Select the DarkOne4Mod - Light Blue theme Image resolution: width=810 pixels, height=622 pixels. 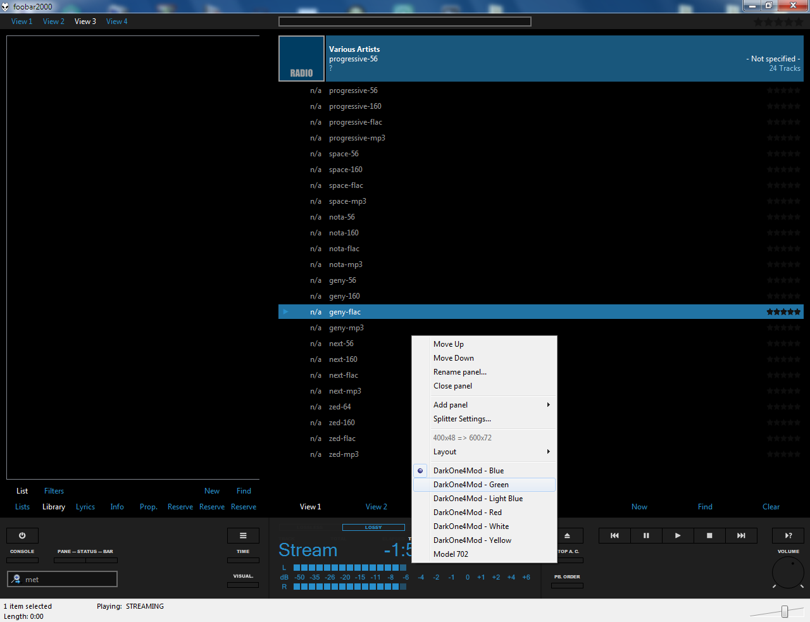(484, 499)
